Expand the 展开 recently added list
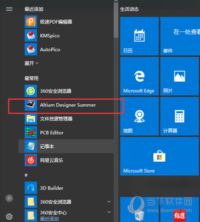The width and height of the screenshot is (200, 222). click(x=32, y=63)
